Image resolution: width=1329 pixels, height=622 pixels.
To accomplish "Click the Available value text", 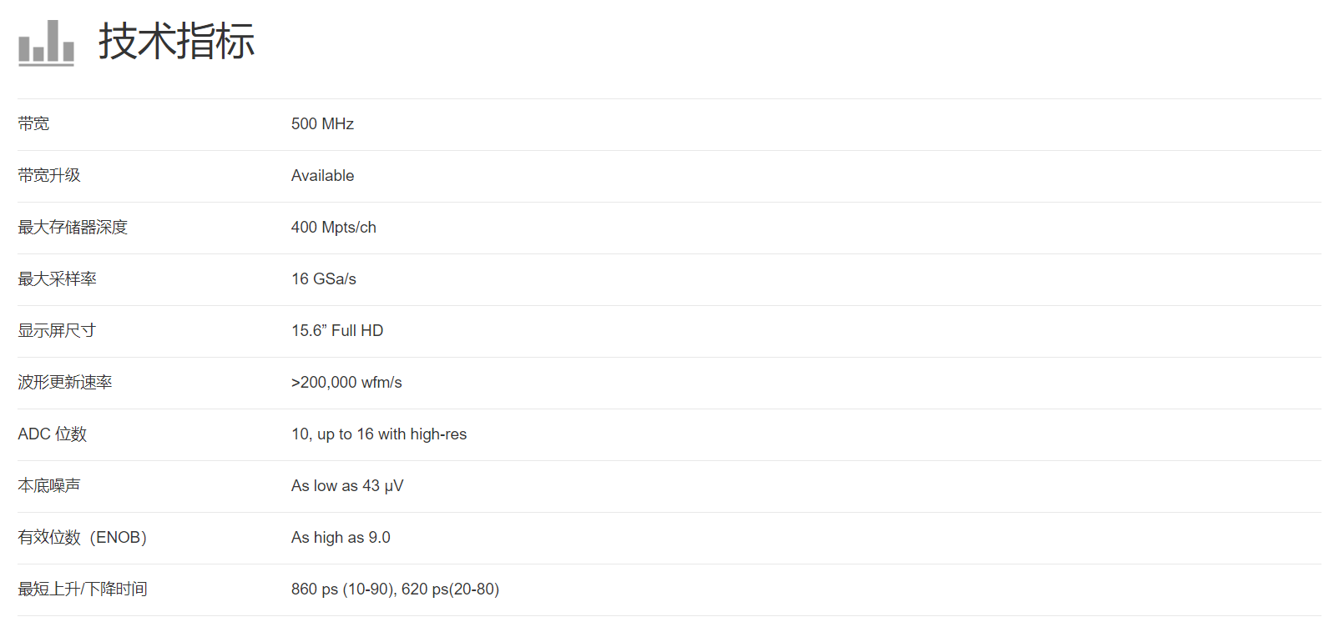I will [322, 176].
